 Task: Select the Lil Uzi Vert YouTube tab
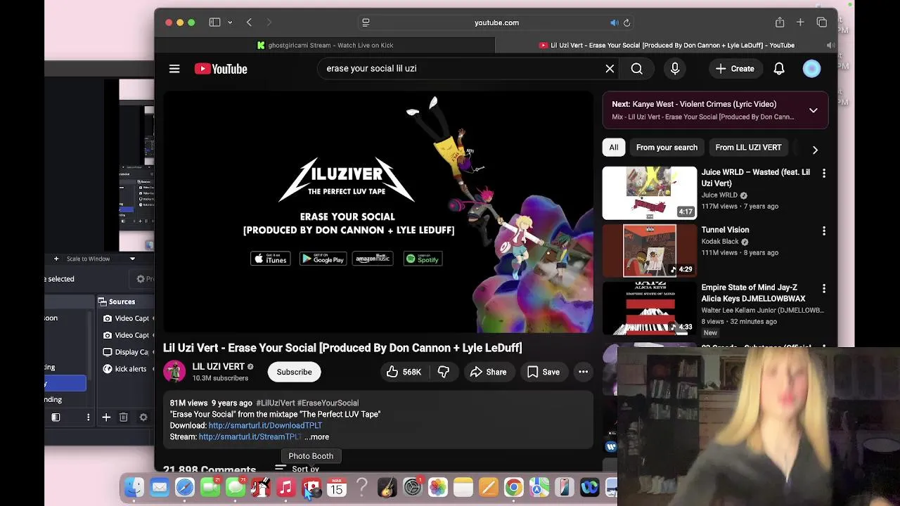667,45
